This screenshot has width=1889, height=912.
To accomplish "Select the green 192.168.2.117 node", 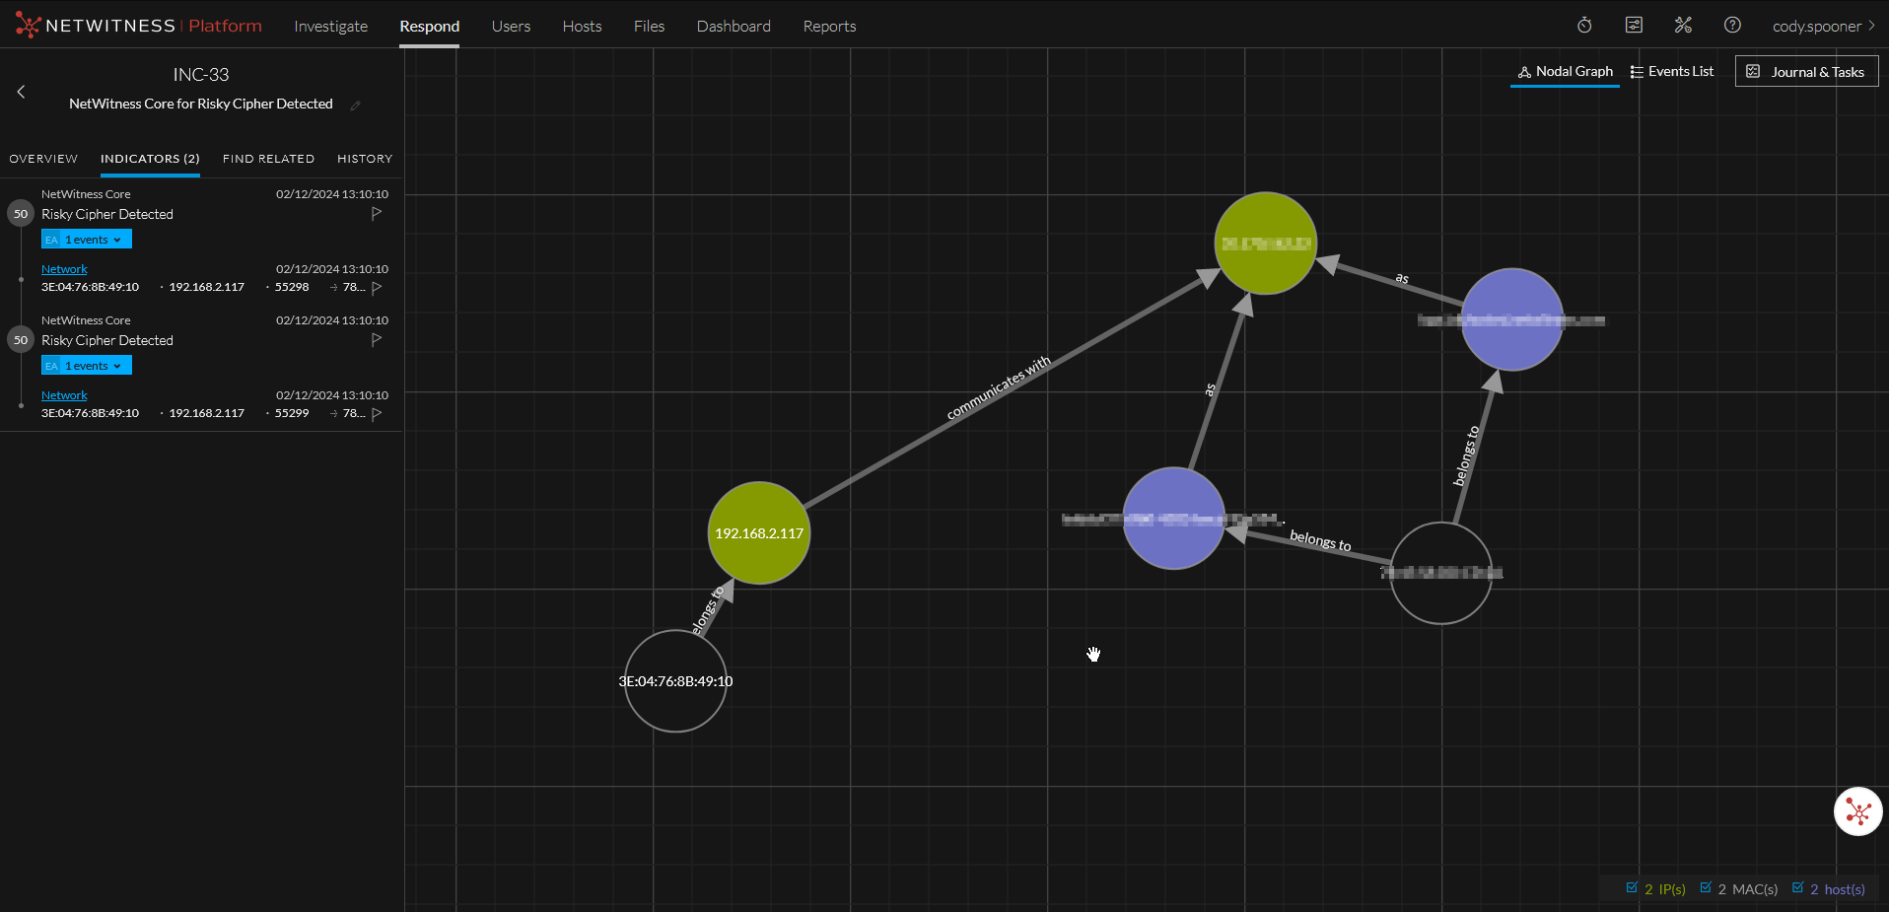I will 758,532.
